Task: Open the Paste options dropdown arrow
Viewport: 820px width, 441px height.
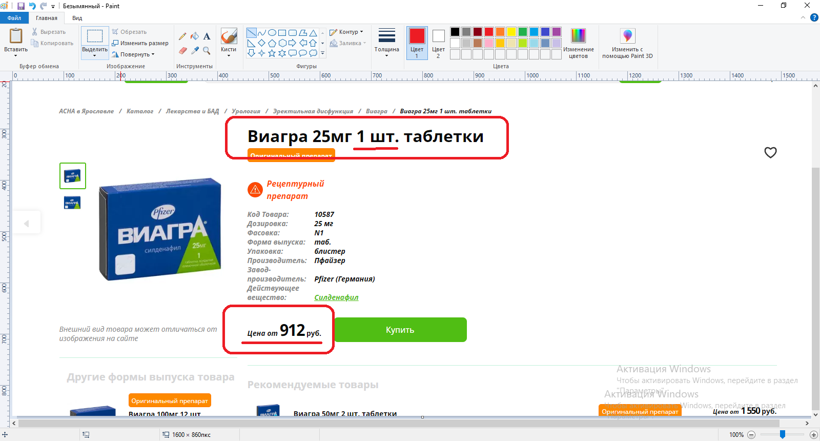Action: coord(16,55)
